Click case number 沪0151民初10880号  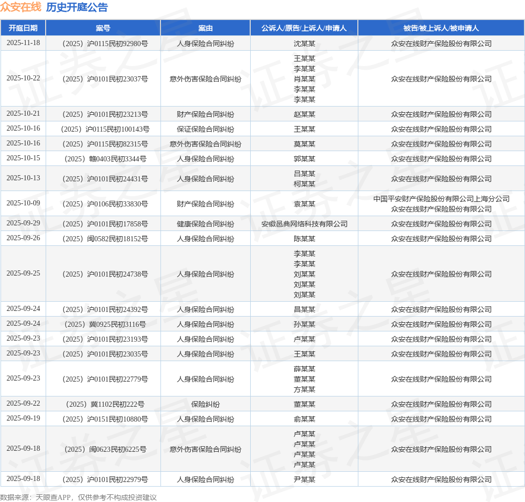pyautogui.click(x=105, y=419)
